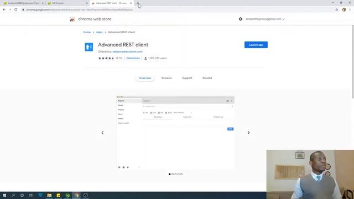Screen dimensions: 354x199
Task: Open the Overview tab
Action: (x=145, y=78)
